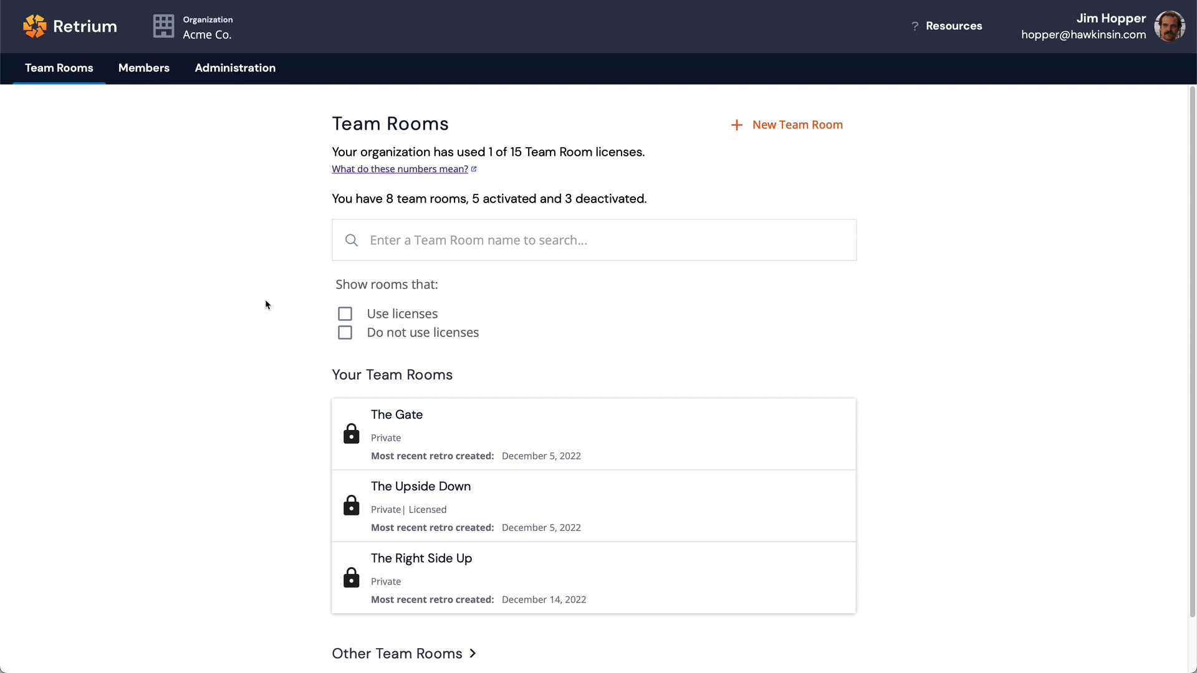Click the New Team Room button
Viewport: 1197px width, 673px height.
pos(797,125)
